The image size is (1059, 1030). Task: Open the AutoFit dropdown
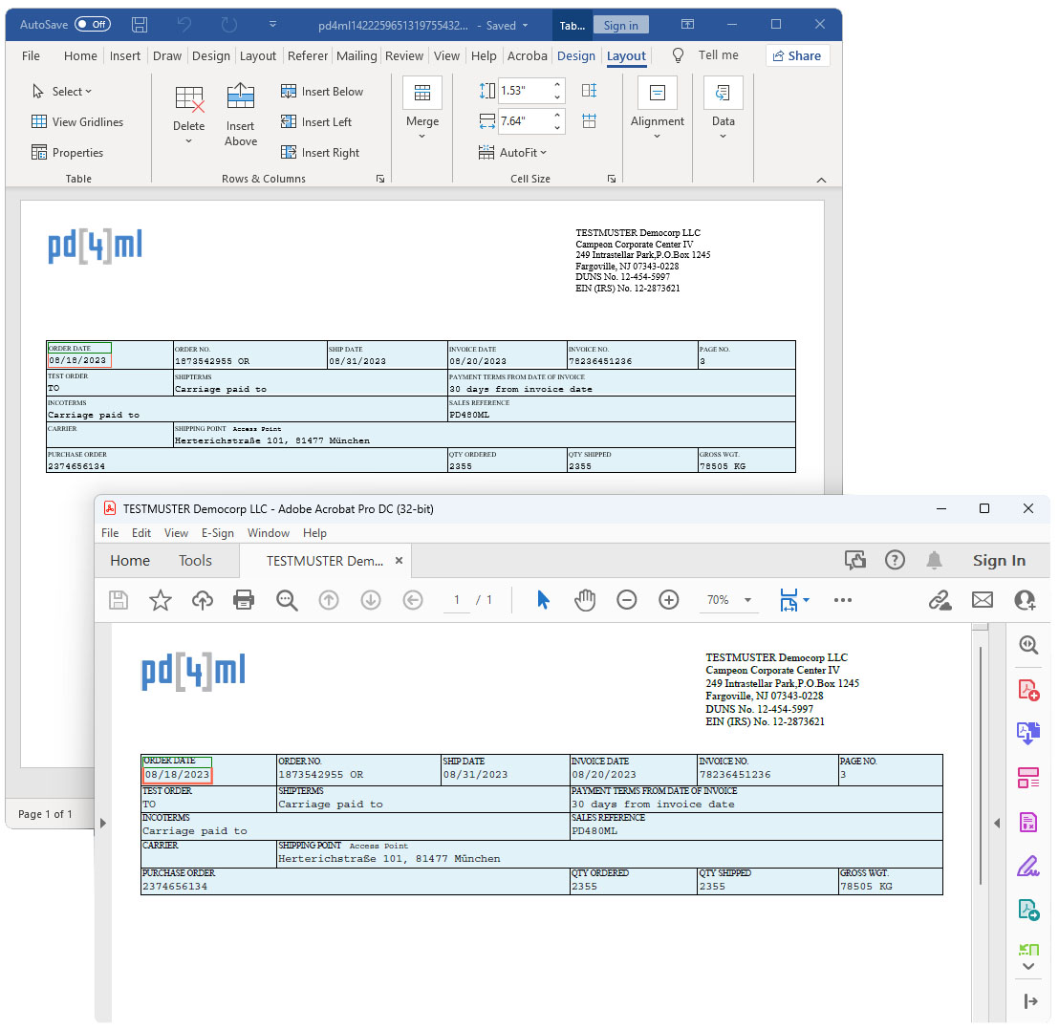click(512, 153)
